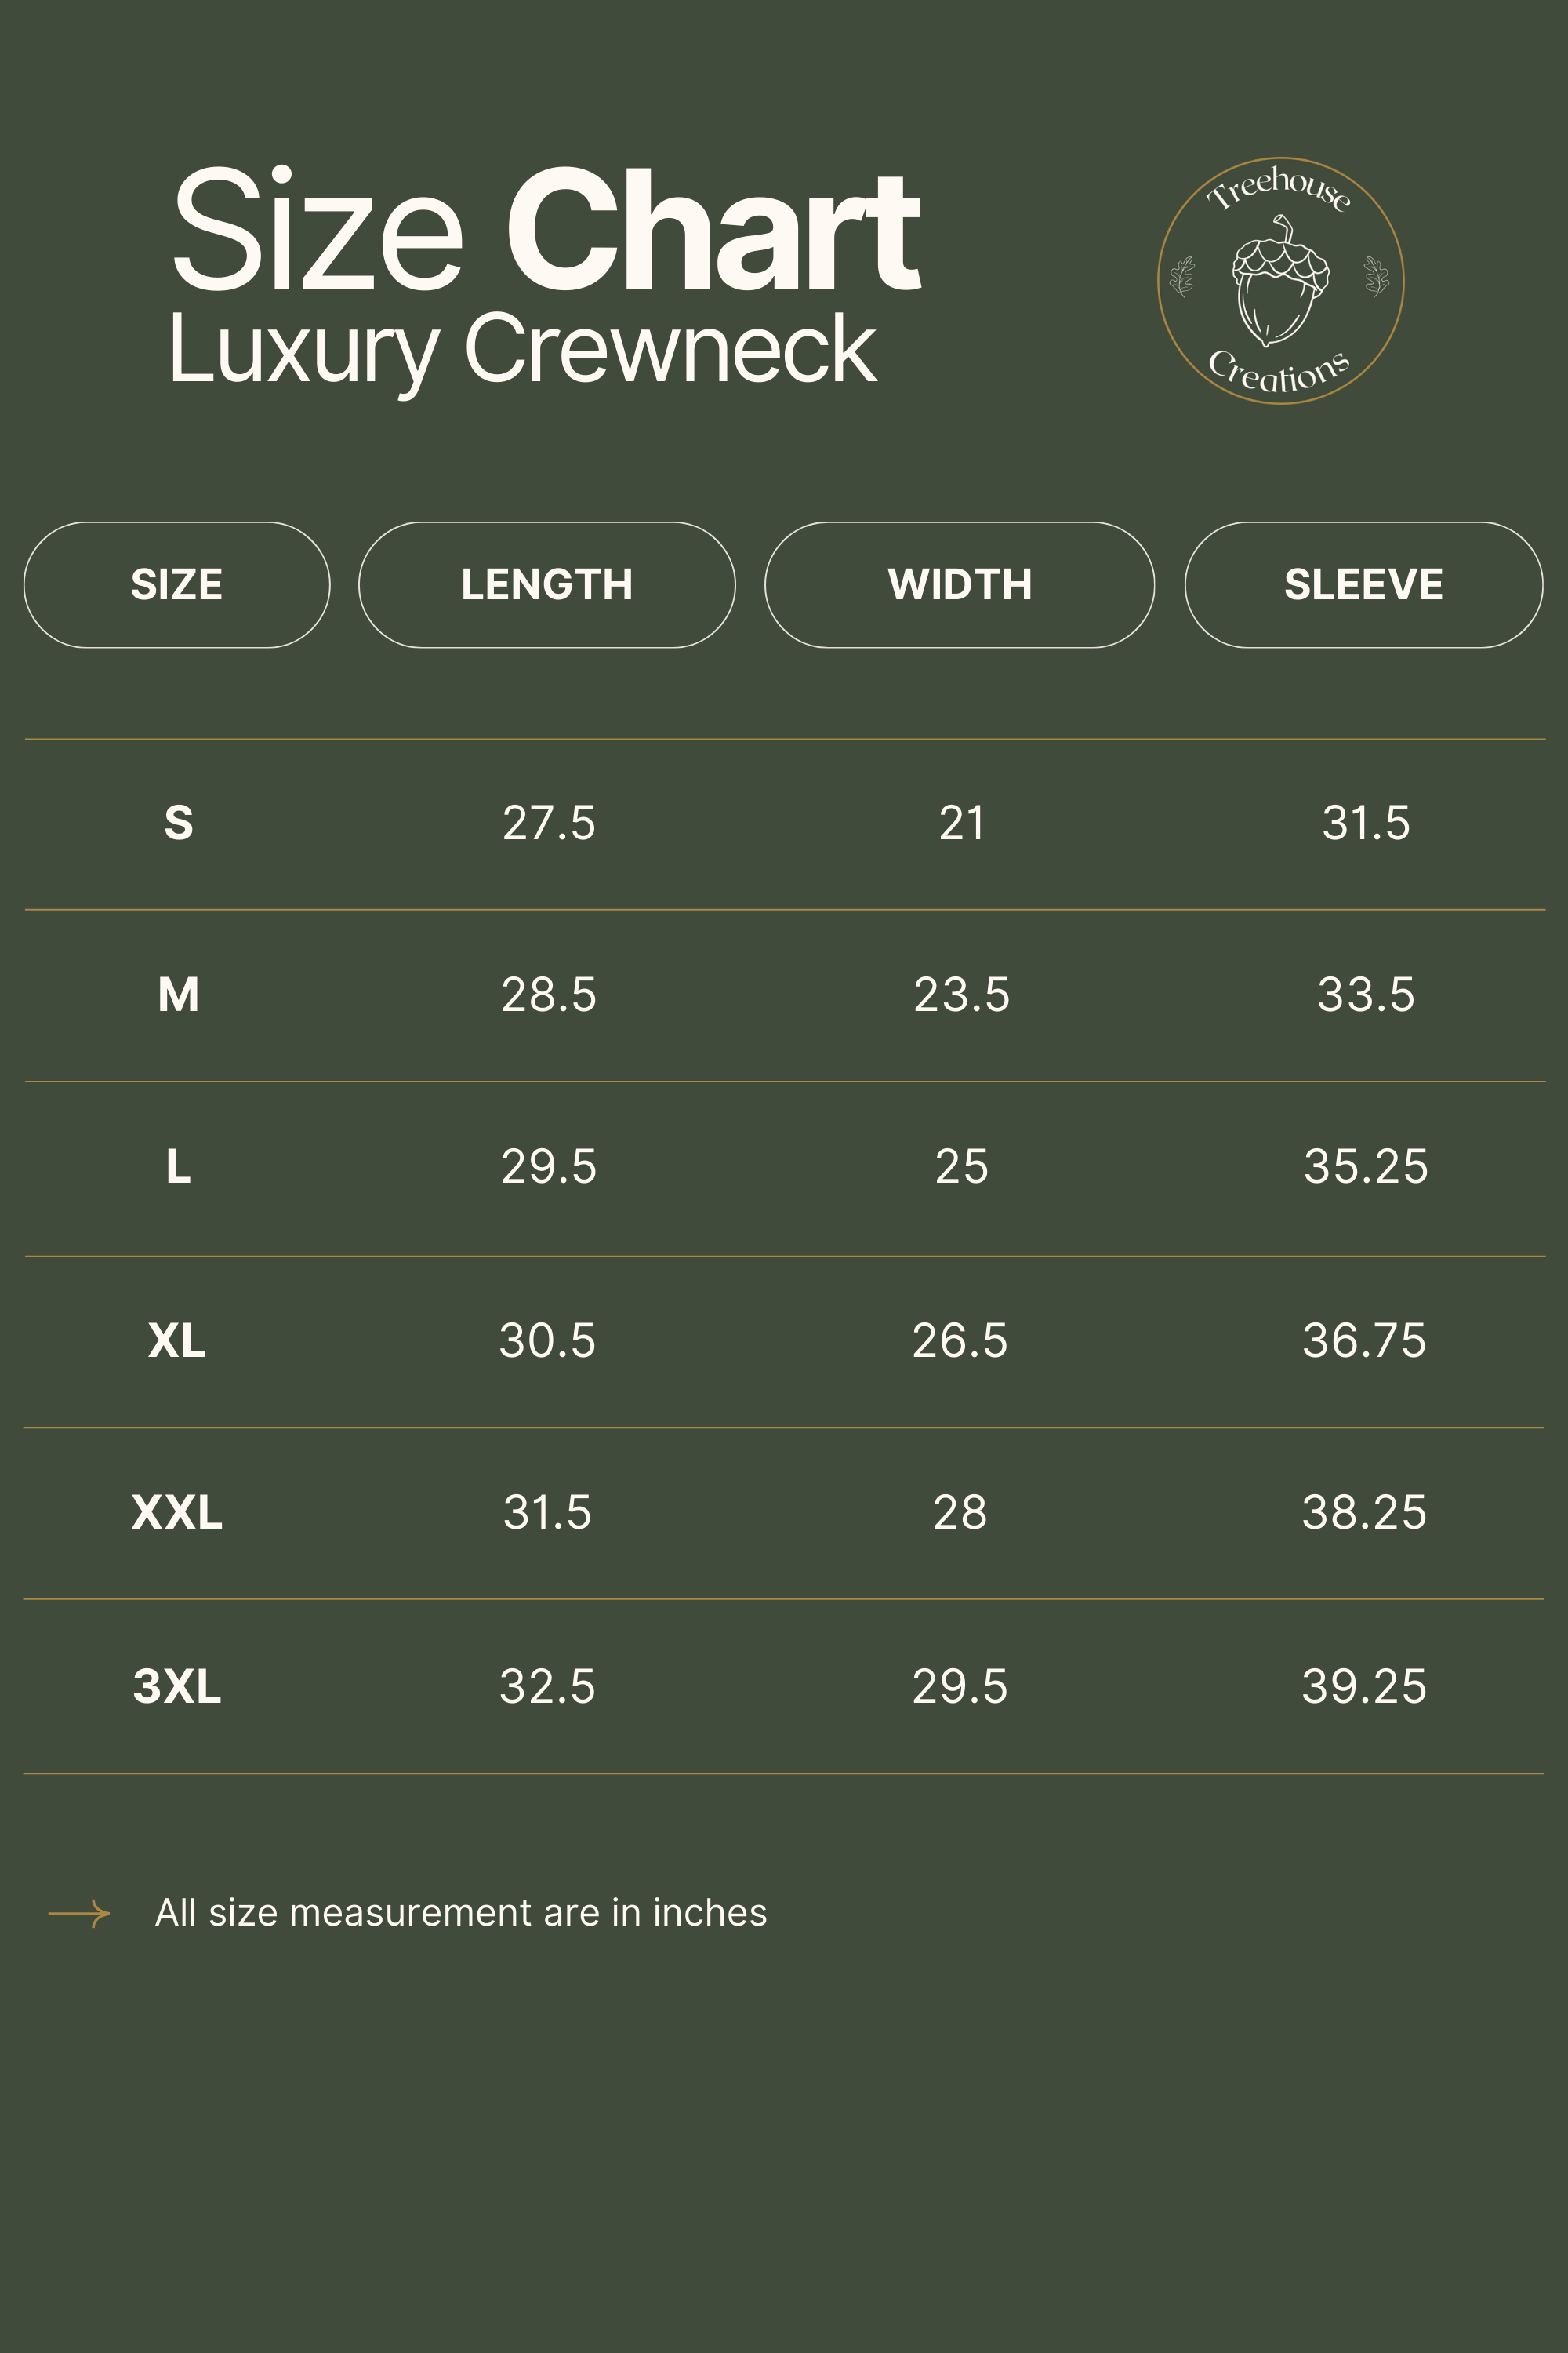Click the XL size row label
1568x2353 pixels.
[x=177, y=1340]
